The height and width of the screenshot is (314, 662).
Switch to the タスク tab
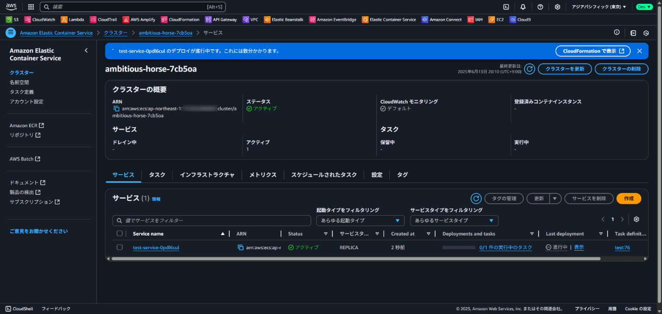tap(157, 175)
